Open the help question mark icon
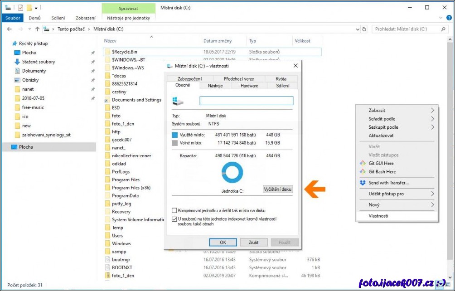455x291 pixels. (x=448, y=18)
